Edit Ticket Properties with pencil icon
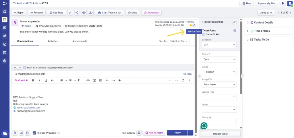 (235, 22)
